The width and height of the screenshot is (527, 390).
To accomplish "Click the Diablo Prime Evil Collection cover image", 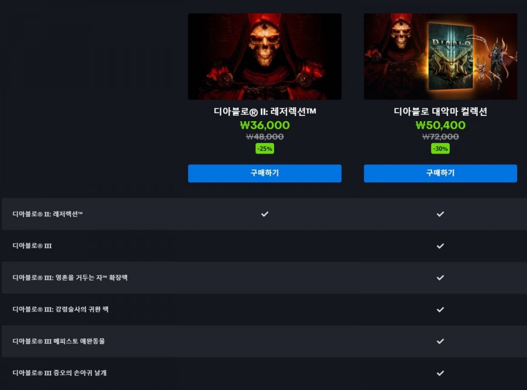I will click(x=440, y=56).
